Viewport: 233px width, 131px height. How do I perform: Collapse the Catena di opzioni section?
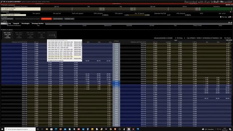click(x=1, y=30)
